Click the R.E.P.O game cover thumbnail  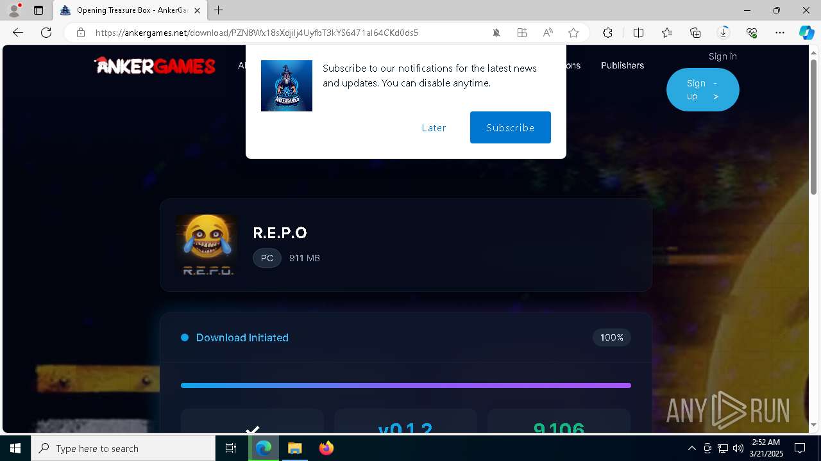[207, 245]
